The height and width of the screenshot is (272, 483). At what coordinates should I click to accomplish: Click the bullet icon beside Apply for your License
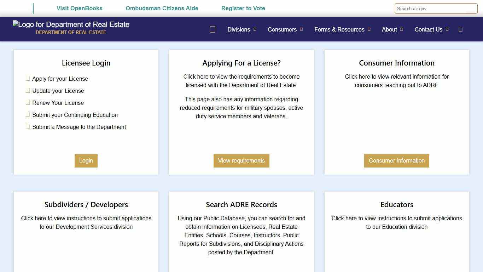28,78
